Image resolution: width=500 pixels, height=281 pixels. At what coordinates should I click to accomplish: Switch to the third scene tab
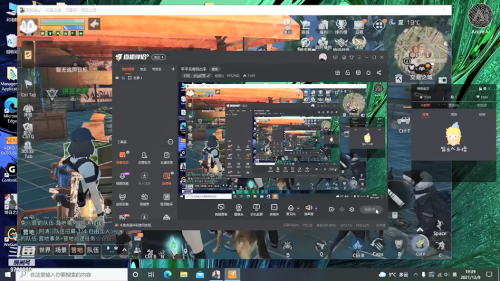tap(157, 69)
